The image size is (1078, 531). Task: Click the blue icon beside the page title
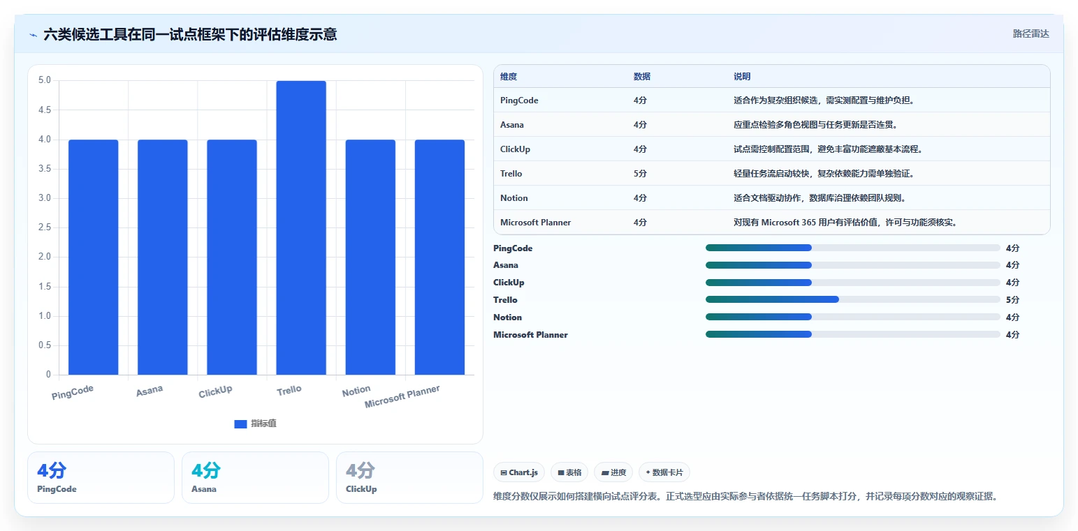[x=34, y=34]
